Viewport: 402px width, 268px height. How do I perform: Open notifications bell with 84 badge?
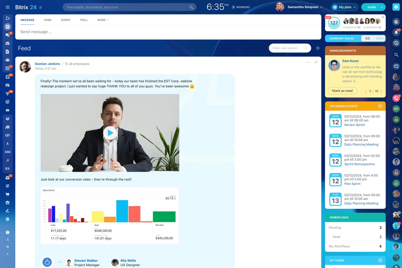click(x=396, y=32)
